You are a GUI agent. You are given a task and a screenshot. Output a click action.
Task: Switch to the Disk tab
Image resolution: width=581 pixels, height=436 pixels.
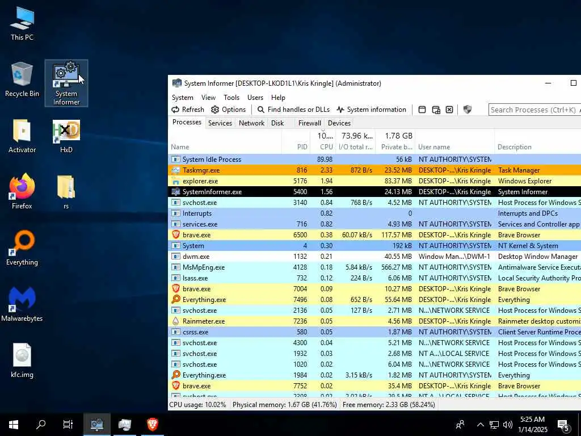pyautogui.click(x=277, y=123)
